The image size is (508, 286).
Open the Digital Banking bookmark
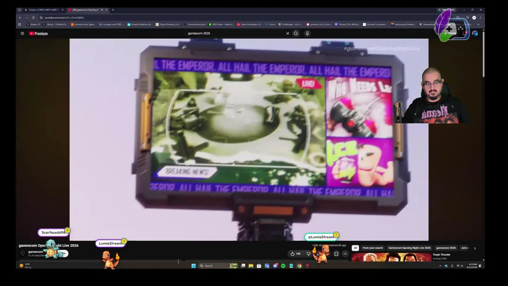coord(168,24)
